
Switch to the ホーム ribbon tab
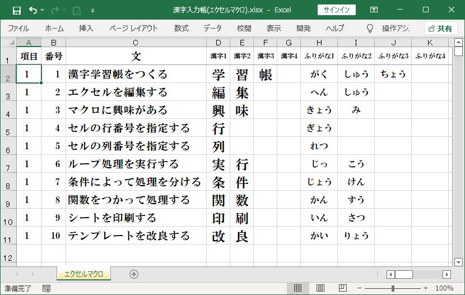tap(54, 28)
